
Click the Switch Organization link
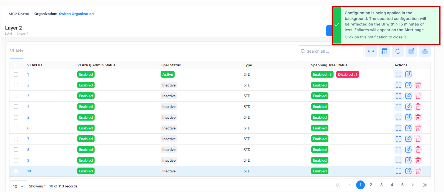point(76,14)
